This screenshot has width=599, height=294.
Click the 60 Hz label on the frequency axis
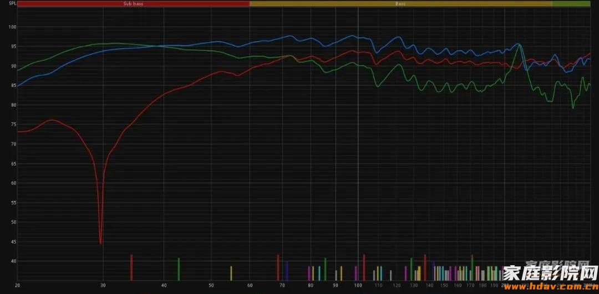(250, 286)
